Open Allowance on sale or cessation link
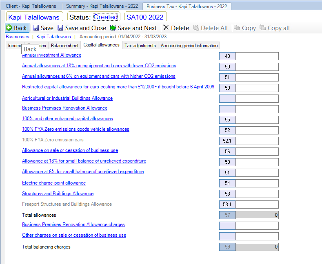322x264 pixels. coord(70,150)
